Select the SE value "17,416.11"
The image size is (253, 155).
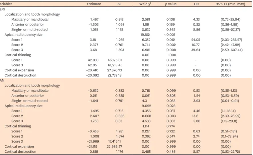point(114,141)
